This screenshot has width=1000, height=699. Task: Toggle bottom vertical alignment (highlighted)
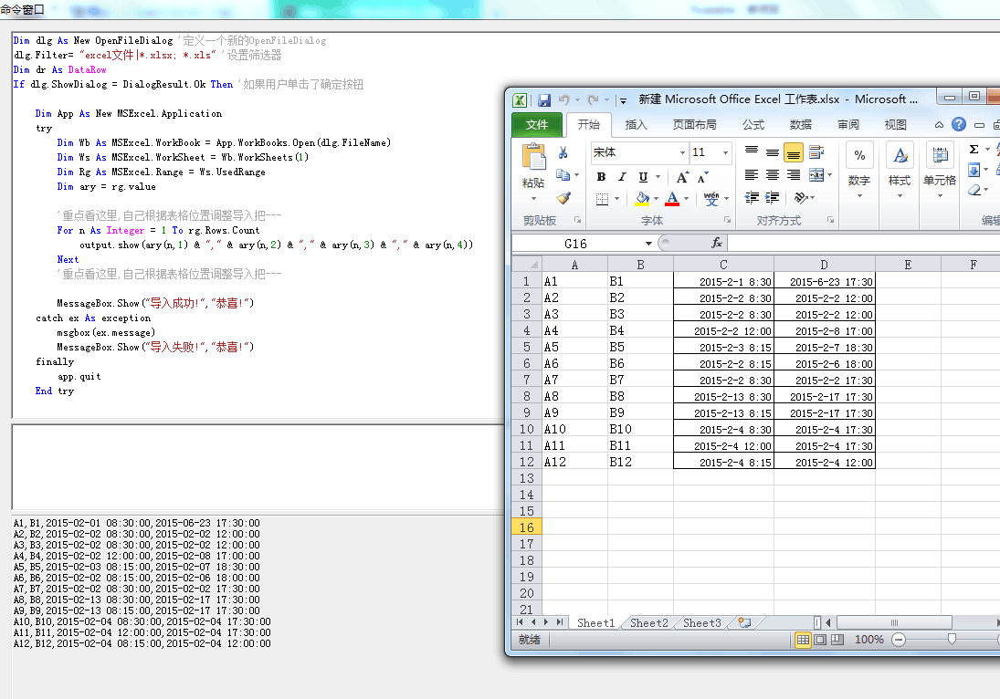794,152
